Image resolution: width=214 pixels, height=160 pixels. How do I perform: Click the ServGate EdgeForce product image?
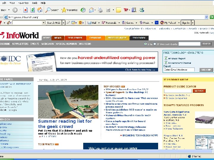(x=204, y=120)
